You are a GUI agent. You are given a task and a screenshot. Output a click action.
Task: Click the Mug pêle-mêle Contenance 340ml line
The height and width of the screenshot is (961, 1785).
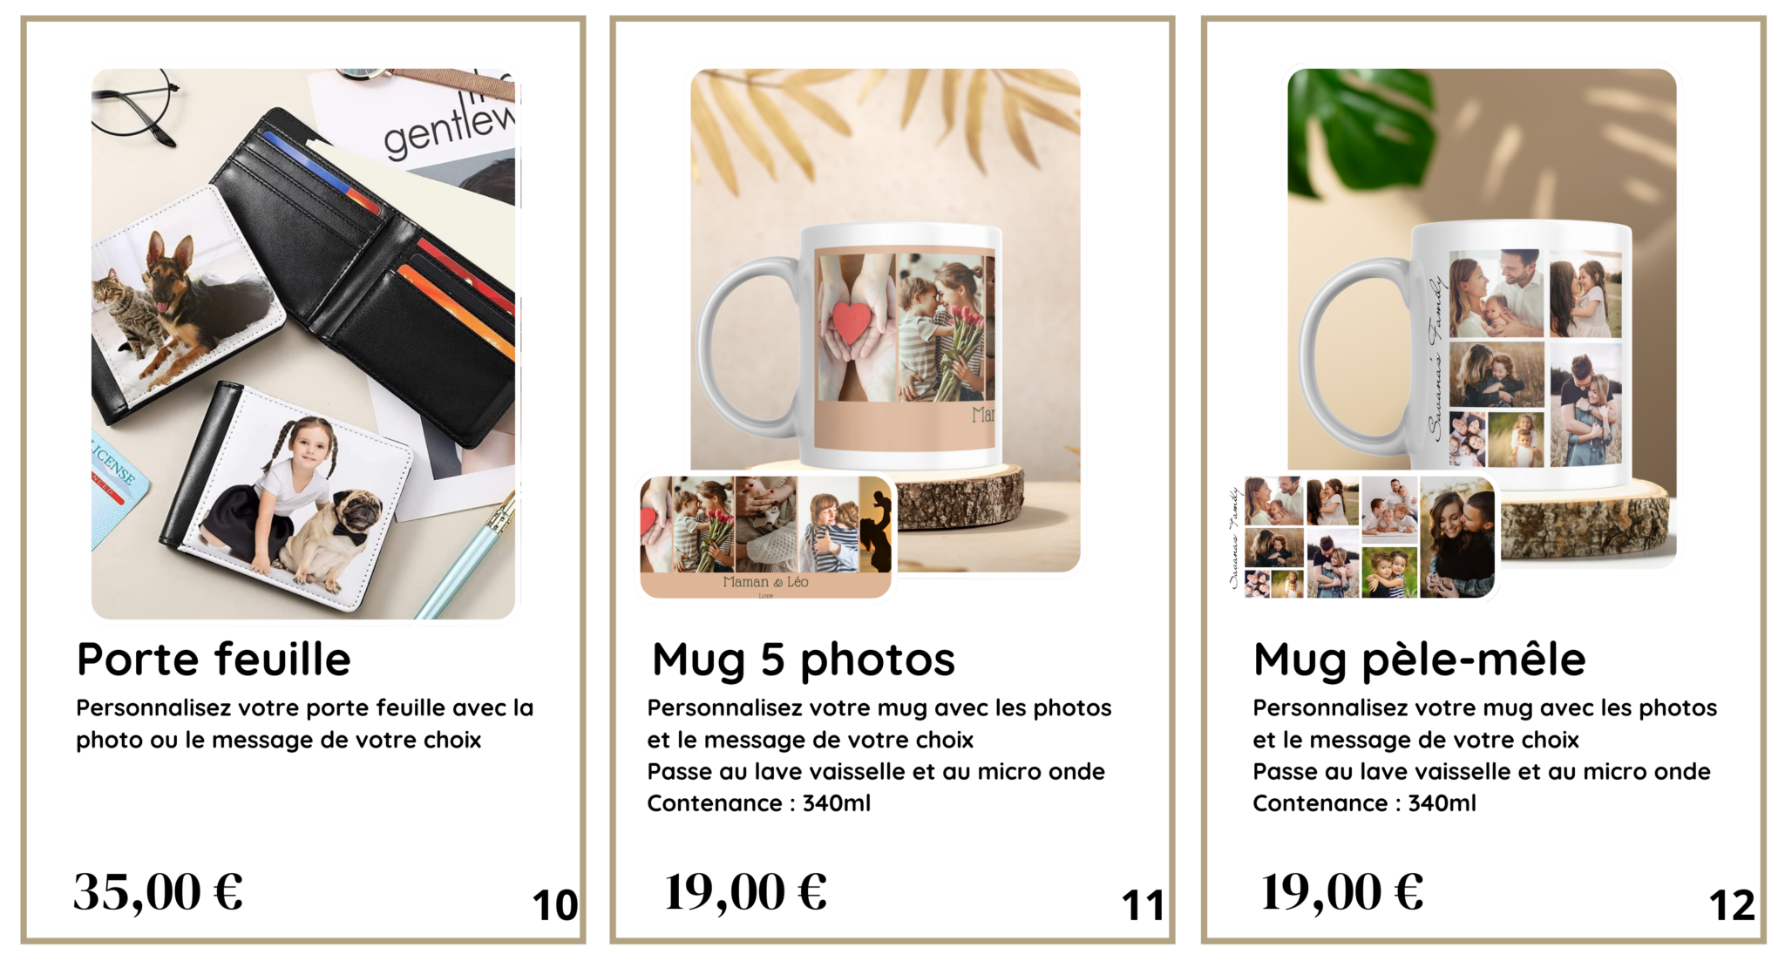tap(1364, 803)
